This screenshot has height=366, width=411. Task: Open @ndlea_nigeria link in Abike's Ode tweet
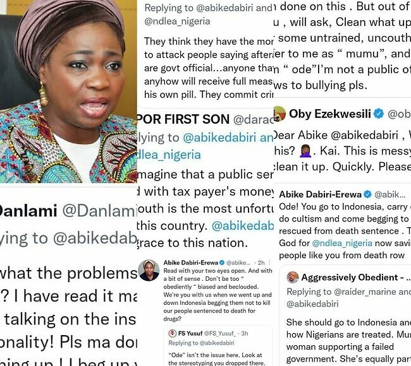(x=342, y=243)
